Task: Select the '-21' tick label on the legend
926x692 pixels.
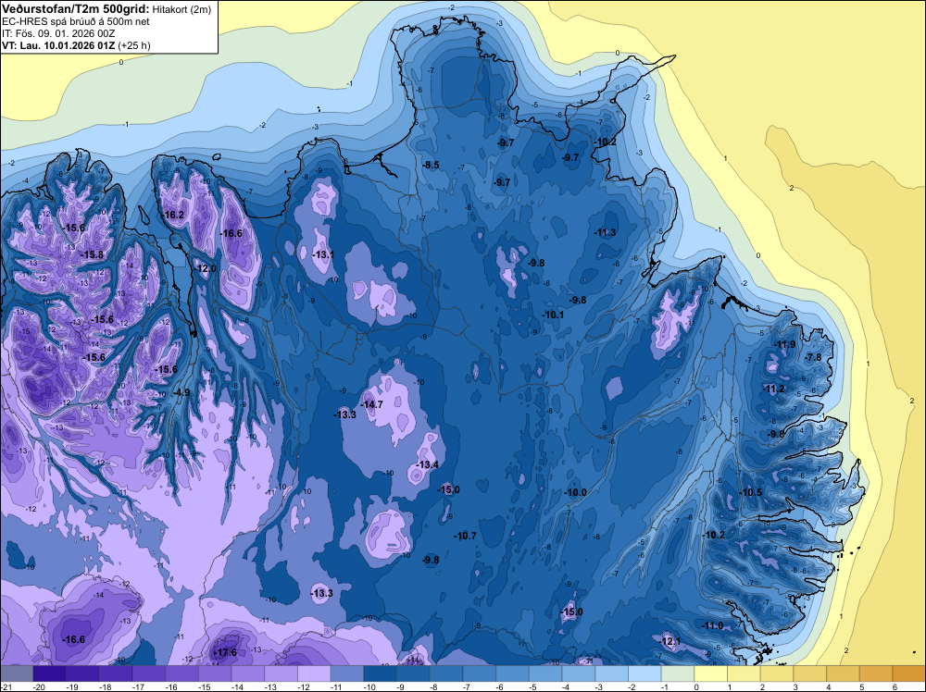Action: pyautogui.click(x=6, y=686)
